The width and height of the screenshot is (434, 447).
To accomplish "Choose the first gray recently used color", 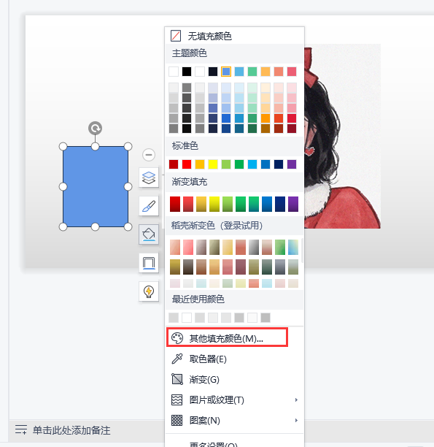I will click(x=174, y=318).
